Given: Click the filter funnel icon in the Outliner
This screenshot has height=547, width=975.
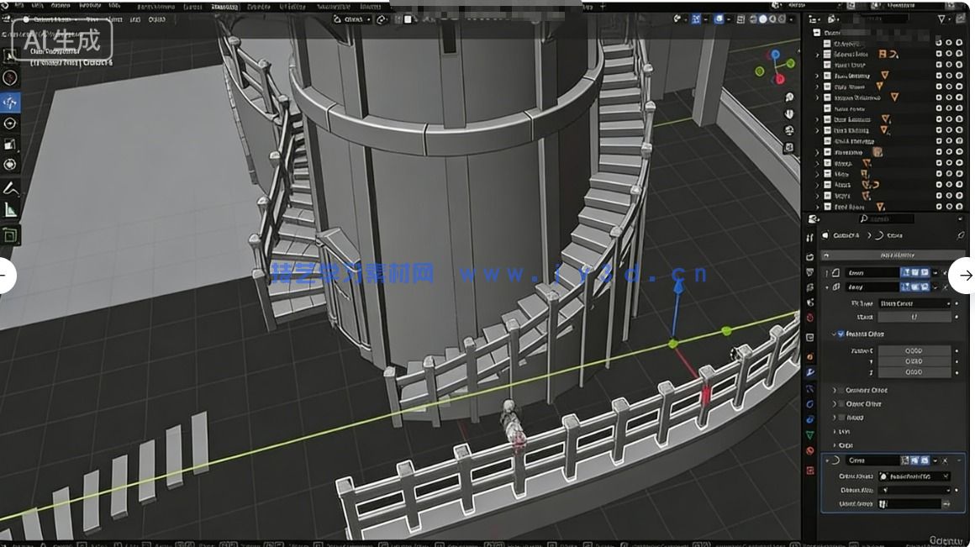Looking at the screenshot, I should tap(941, 18).
